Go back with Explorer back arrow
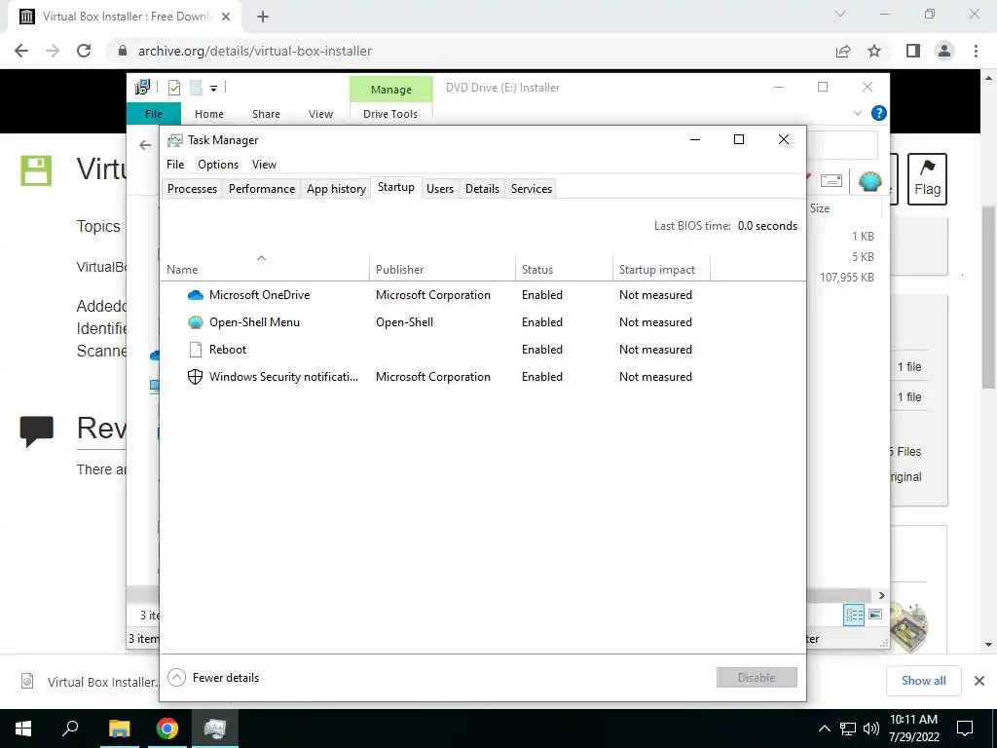 [x=145, y=146]
